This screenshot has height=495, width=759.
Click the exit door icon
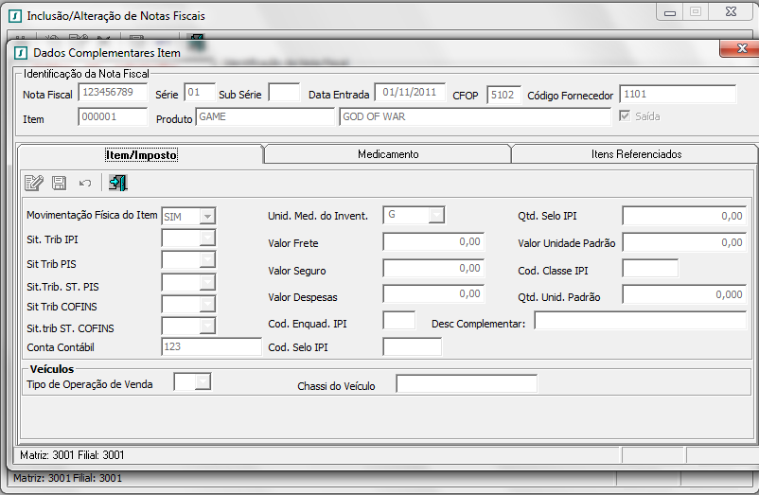pyautogui.click(x=118, y=183)
